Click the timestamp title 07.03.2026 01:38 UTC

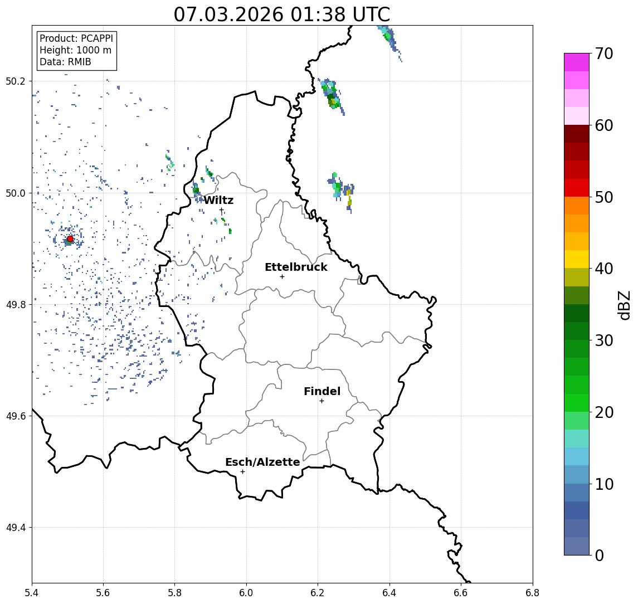click(x=282, y=14)
